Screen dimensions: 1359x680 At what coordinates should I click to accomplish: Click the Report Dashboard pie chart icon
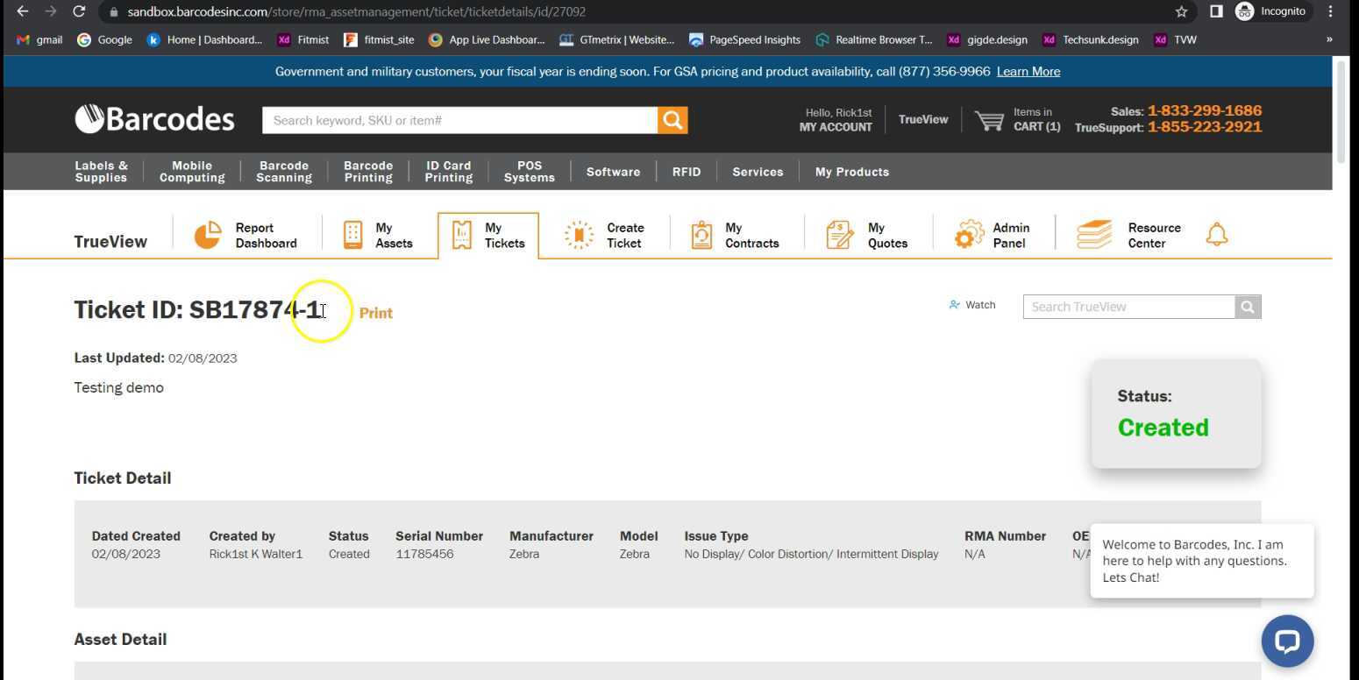(x=208, y=235)
